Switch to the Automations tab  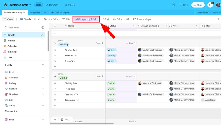tap(53, 5)
